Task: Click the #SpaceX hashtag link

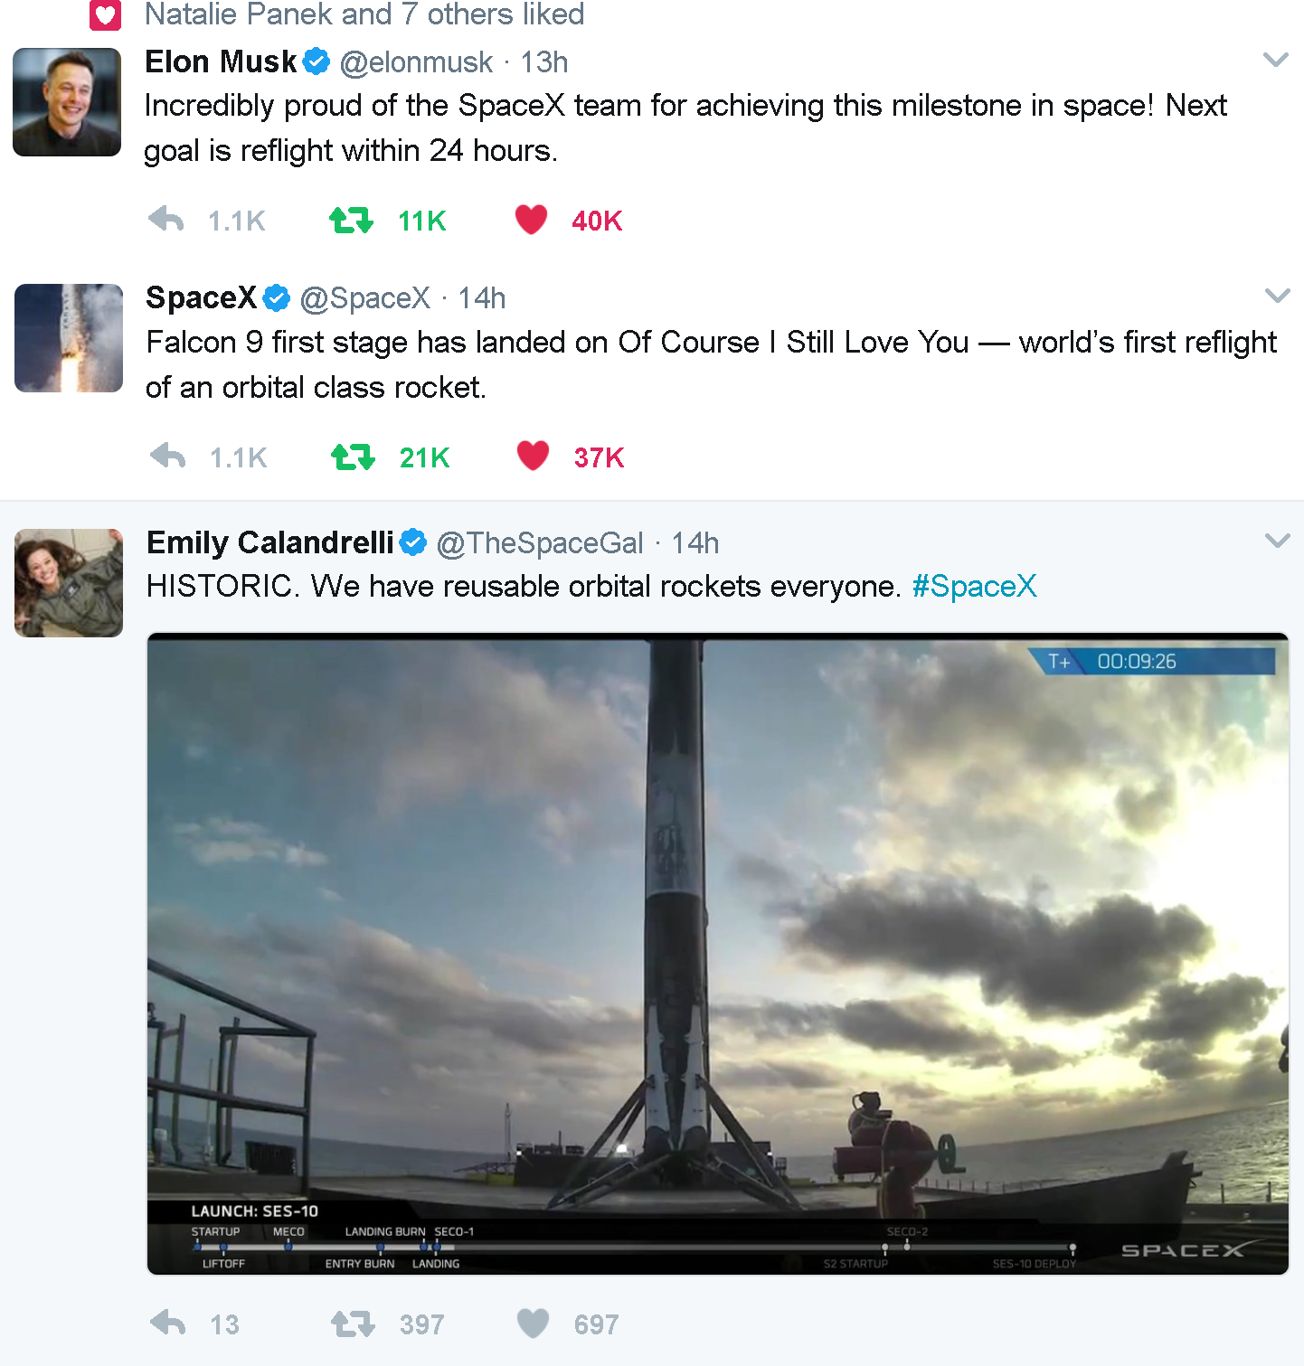Action: tap(975, 586)
